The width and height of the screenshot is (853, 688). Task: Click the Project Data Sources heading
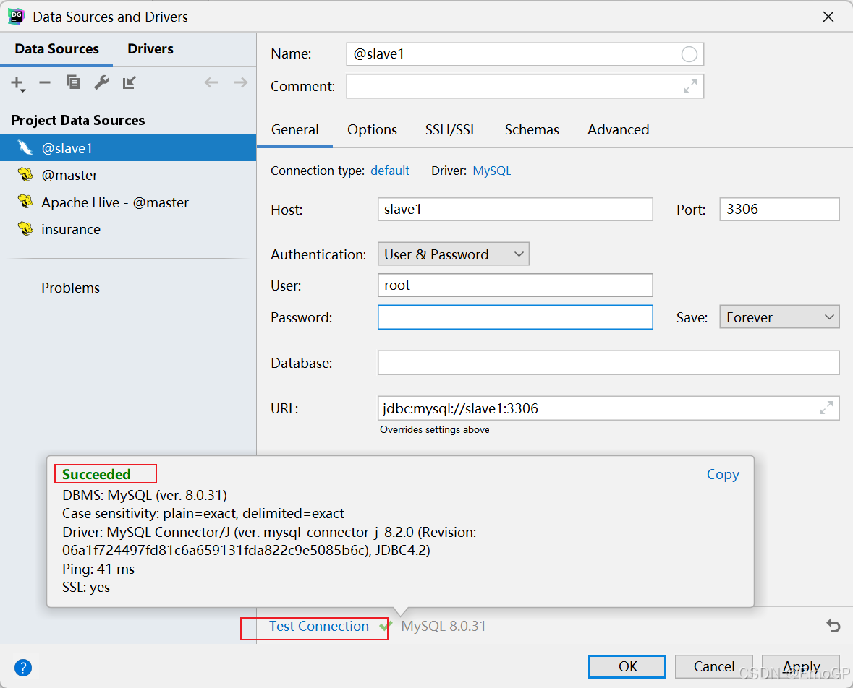[78, 120]
